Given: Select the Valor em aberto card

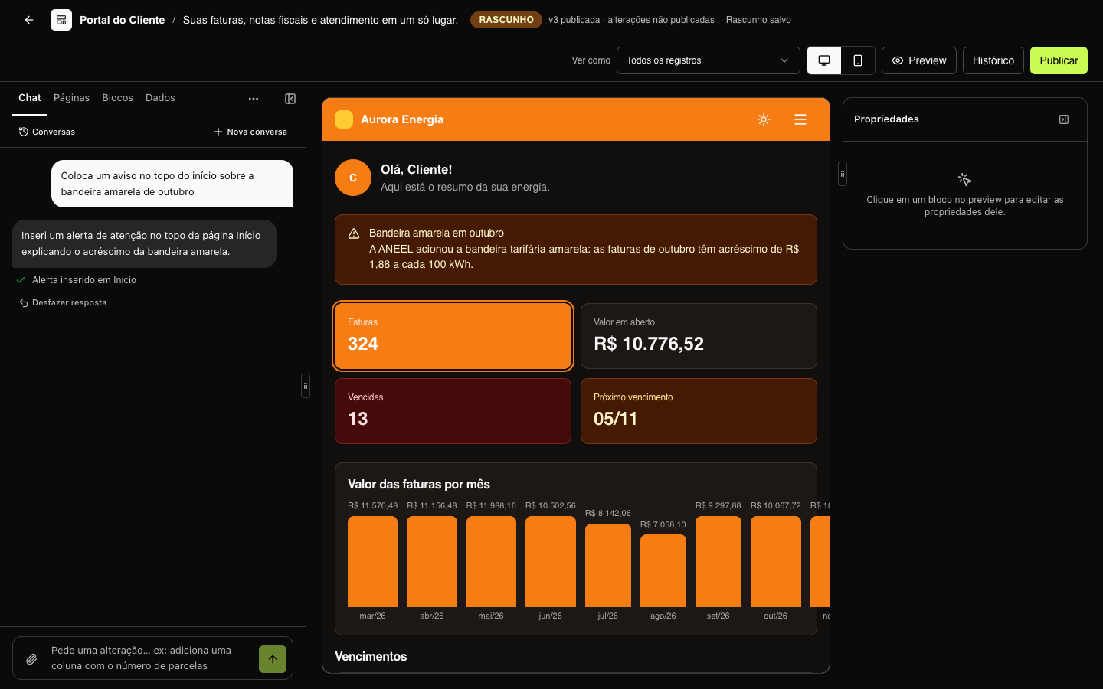Looking at the screenshot, I should click(x=699, y=336).
